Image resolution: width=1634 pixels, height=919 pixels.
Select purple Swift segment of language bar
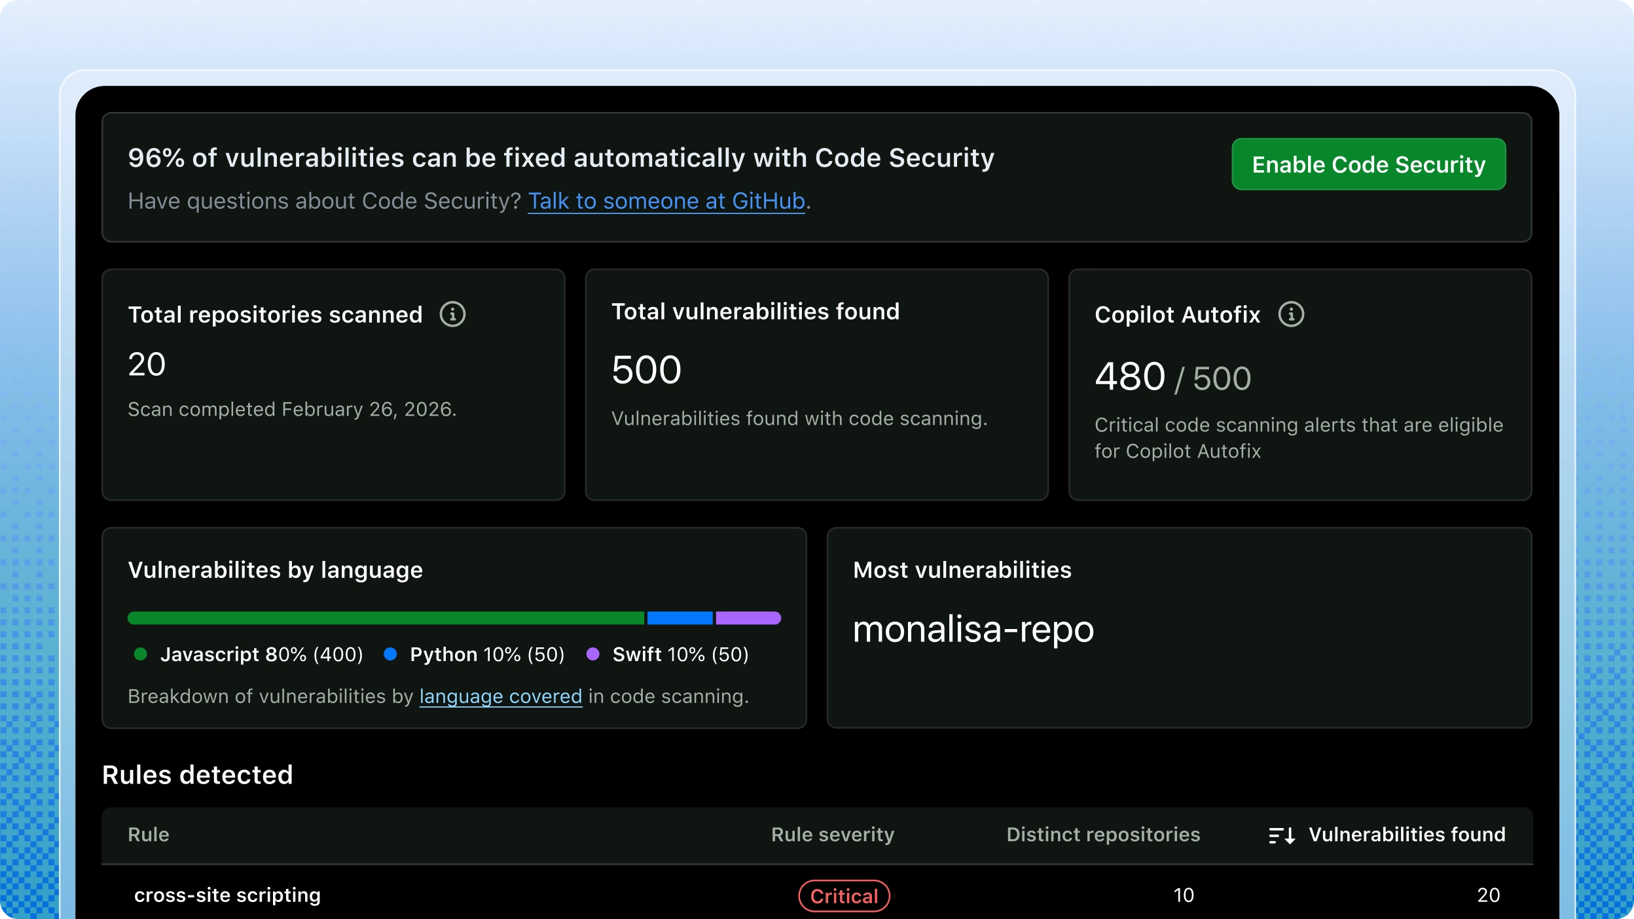[748, 618]
